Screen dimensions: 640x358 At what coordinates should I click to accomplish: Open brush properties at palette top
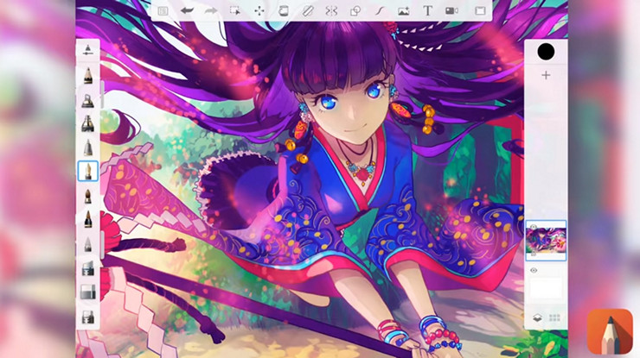click(x=87, y=50)
